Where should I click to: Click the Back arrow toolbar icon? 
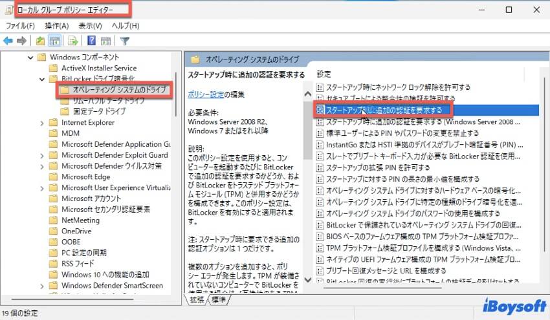click(x=8, y=41)
